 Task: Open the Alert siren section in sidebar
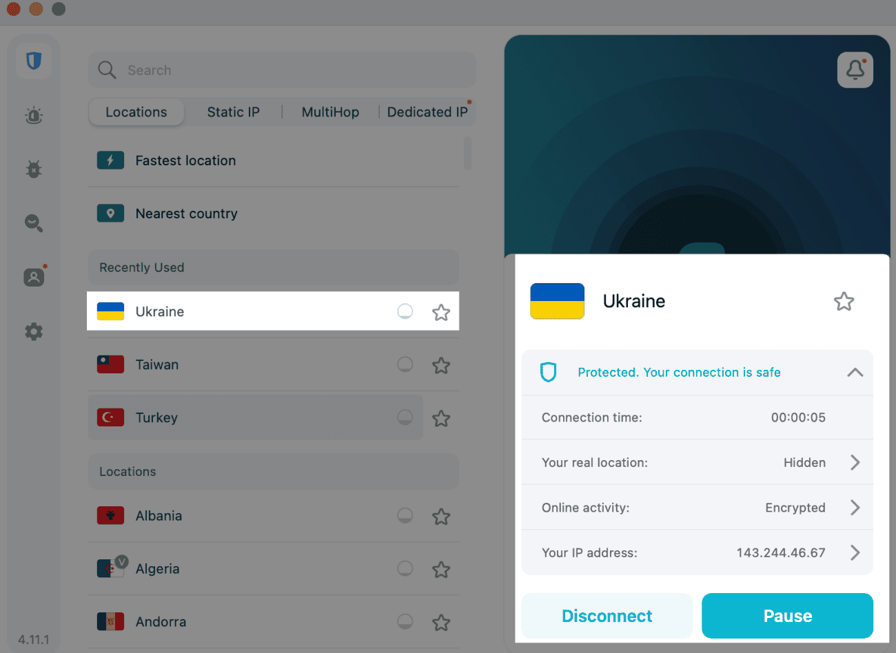(34, 115)
